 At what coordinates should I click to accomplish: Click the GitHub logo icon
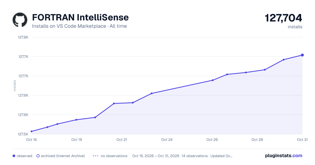tap(20, 20)
